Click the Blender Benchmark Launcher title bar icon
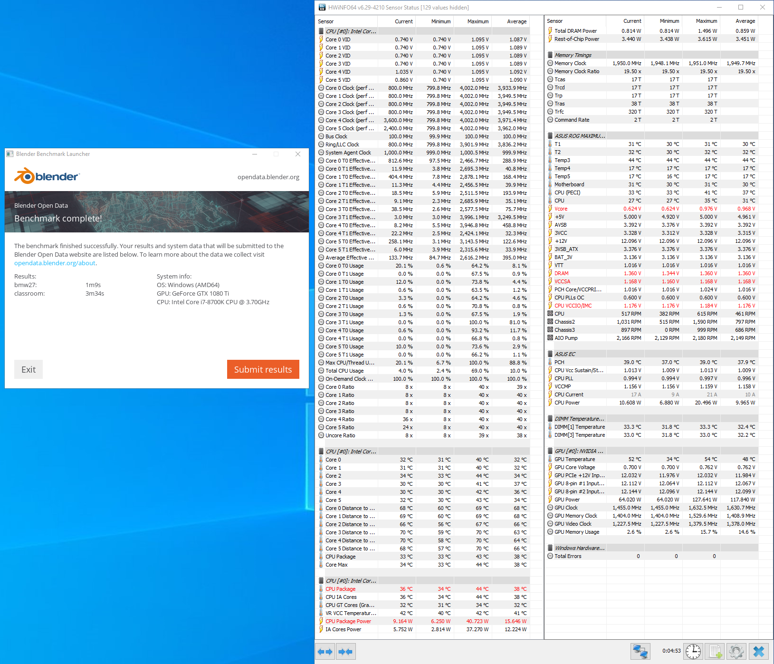 pos(10,154)
